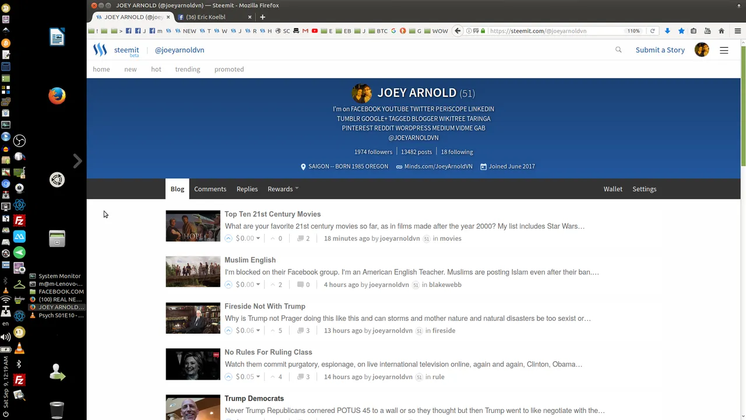Open the 1974 followers list

(374, 152)
